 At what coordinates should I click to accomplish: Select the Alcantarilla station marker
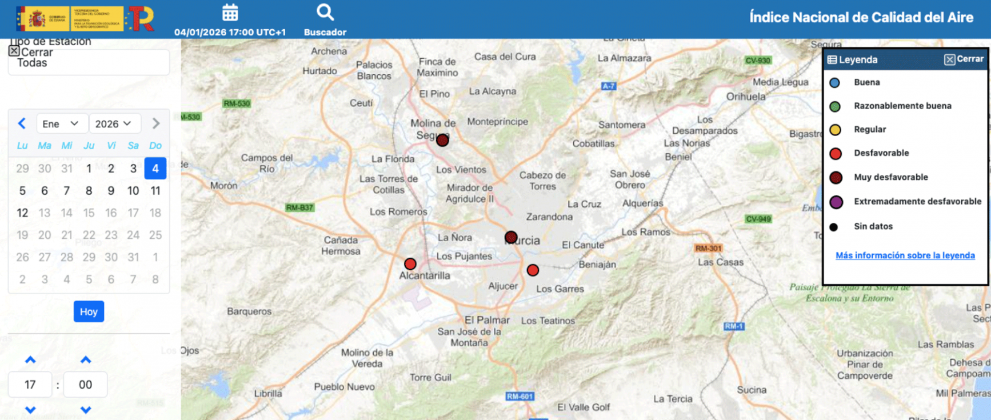click(410, 264)
